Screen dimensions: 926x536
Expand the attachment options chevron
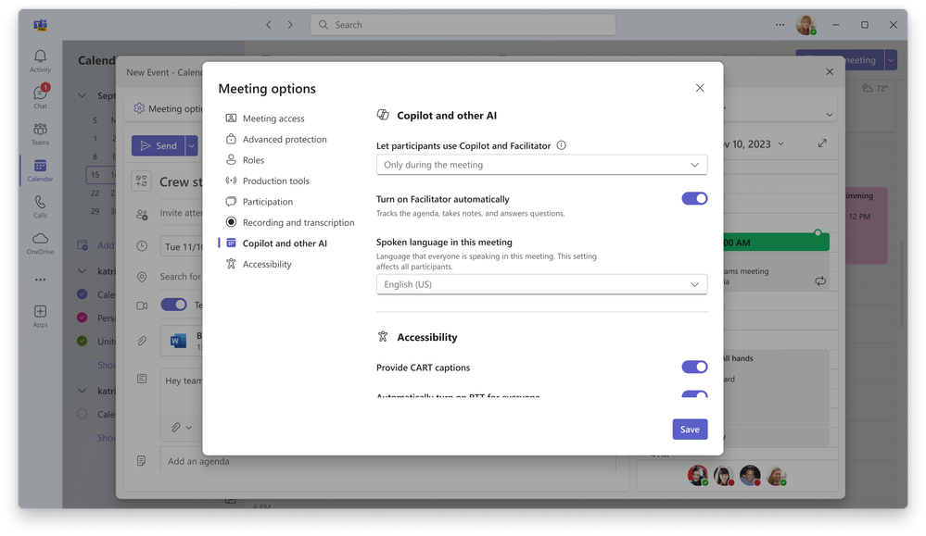(x=189, y=428)
